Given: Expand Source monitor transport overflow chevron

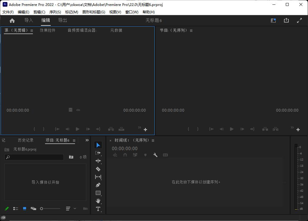Looking at the screenshot, I should (139, 127).
